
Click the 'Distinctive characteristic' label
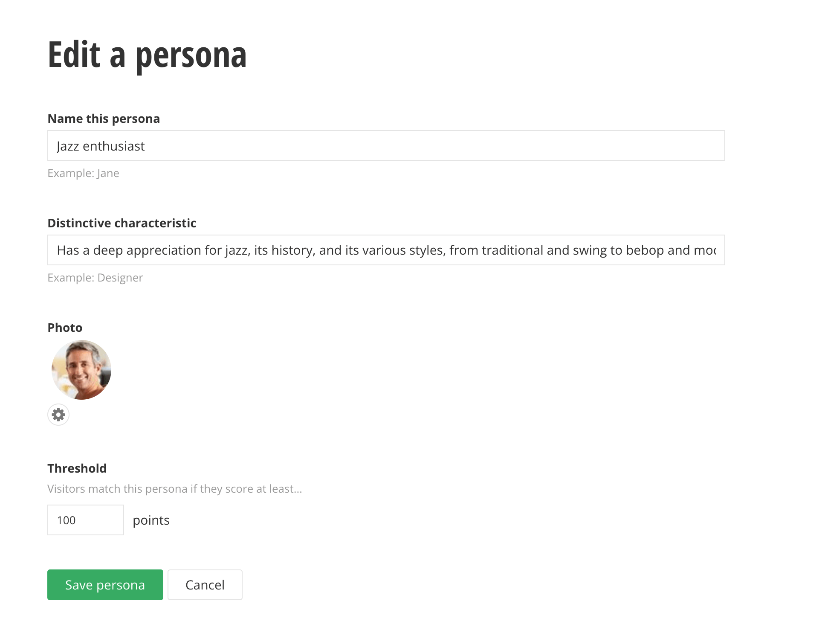122,223
